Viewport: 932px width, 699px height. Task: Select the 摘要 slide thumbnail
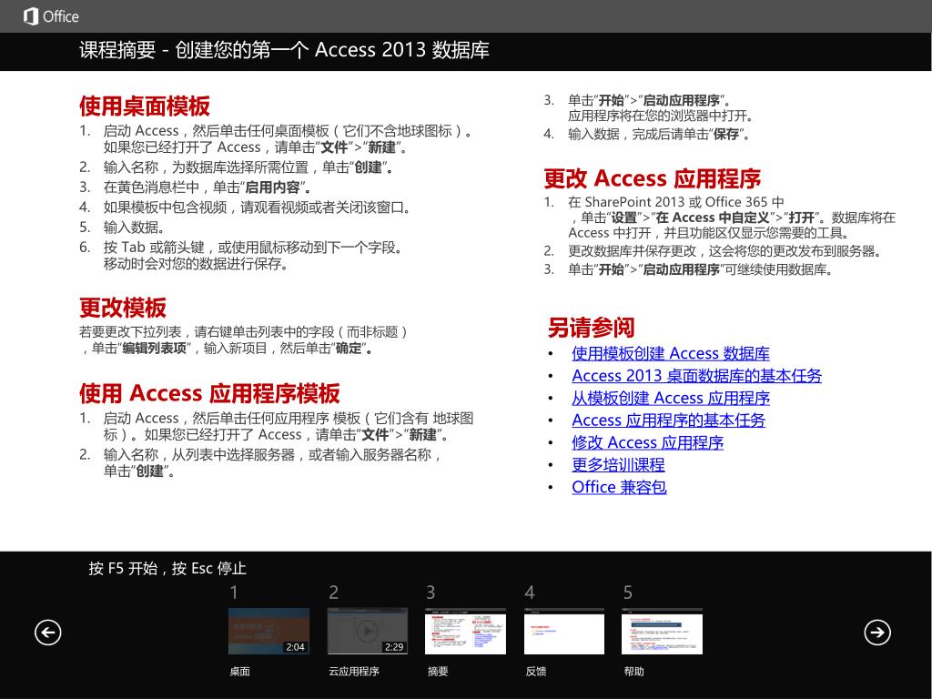click(466, 632)
